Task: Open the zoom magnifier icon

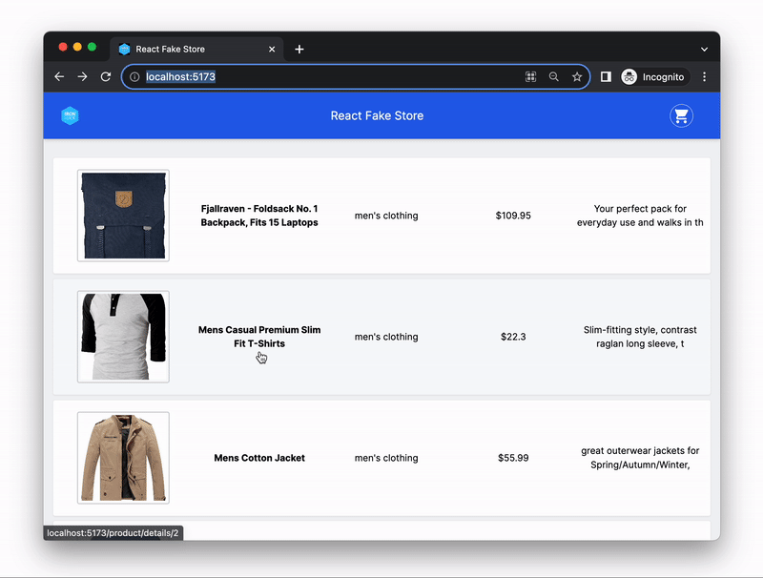Action: (554, 77)
